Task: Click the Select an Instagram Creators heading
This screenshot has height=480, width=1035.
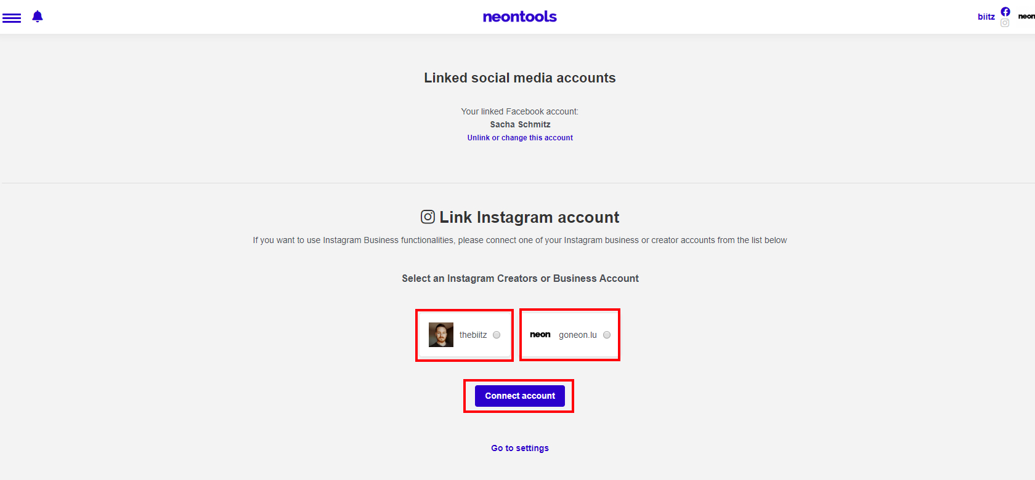Action: tap(521, 278)
